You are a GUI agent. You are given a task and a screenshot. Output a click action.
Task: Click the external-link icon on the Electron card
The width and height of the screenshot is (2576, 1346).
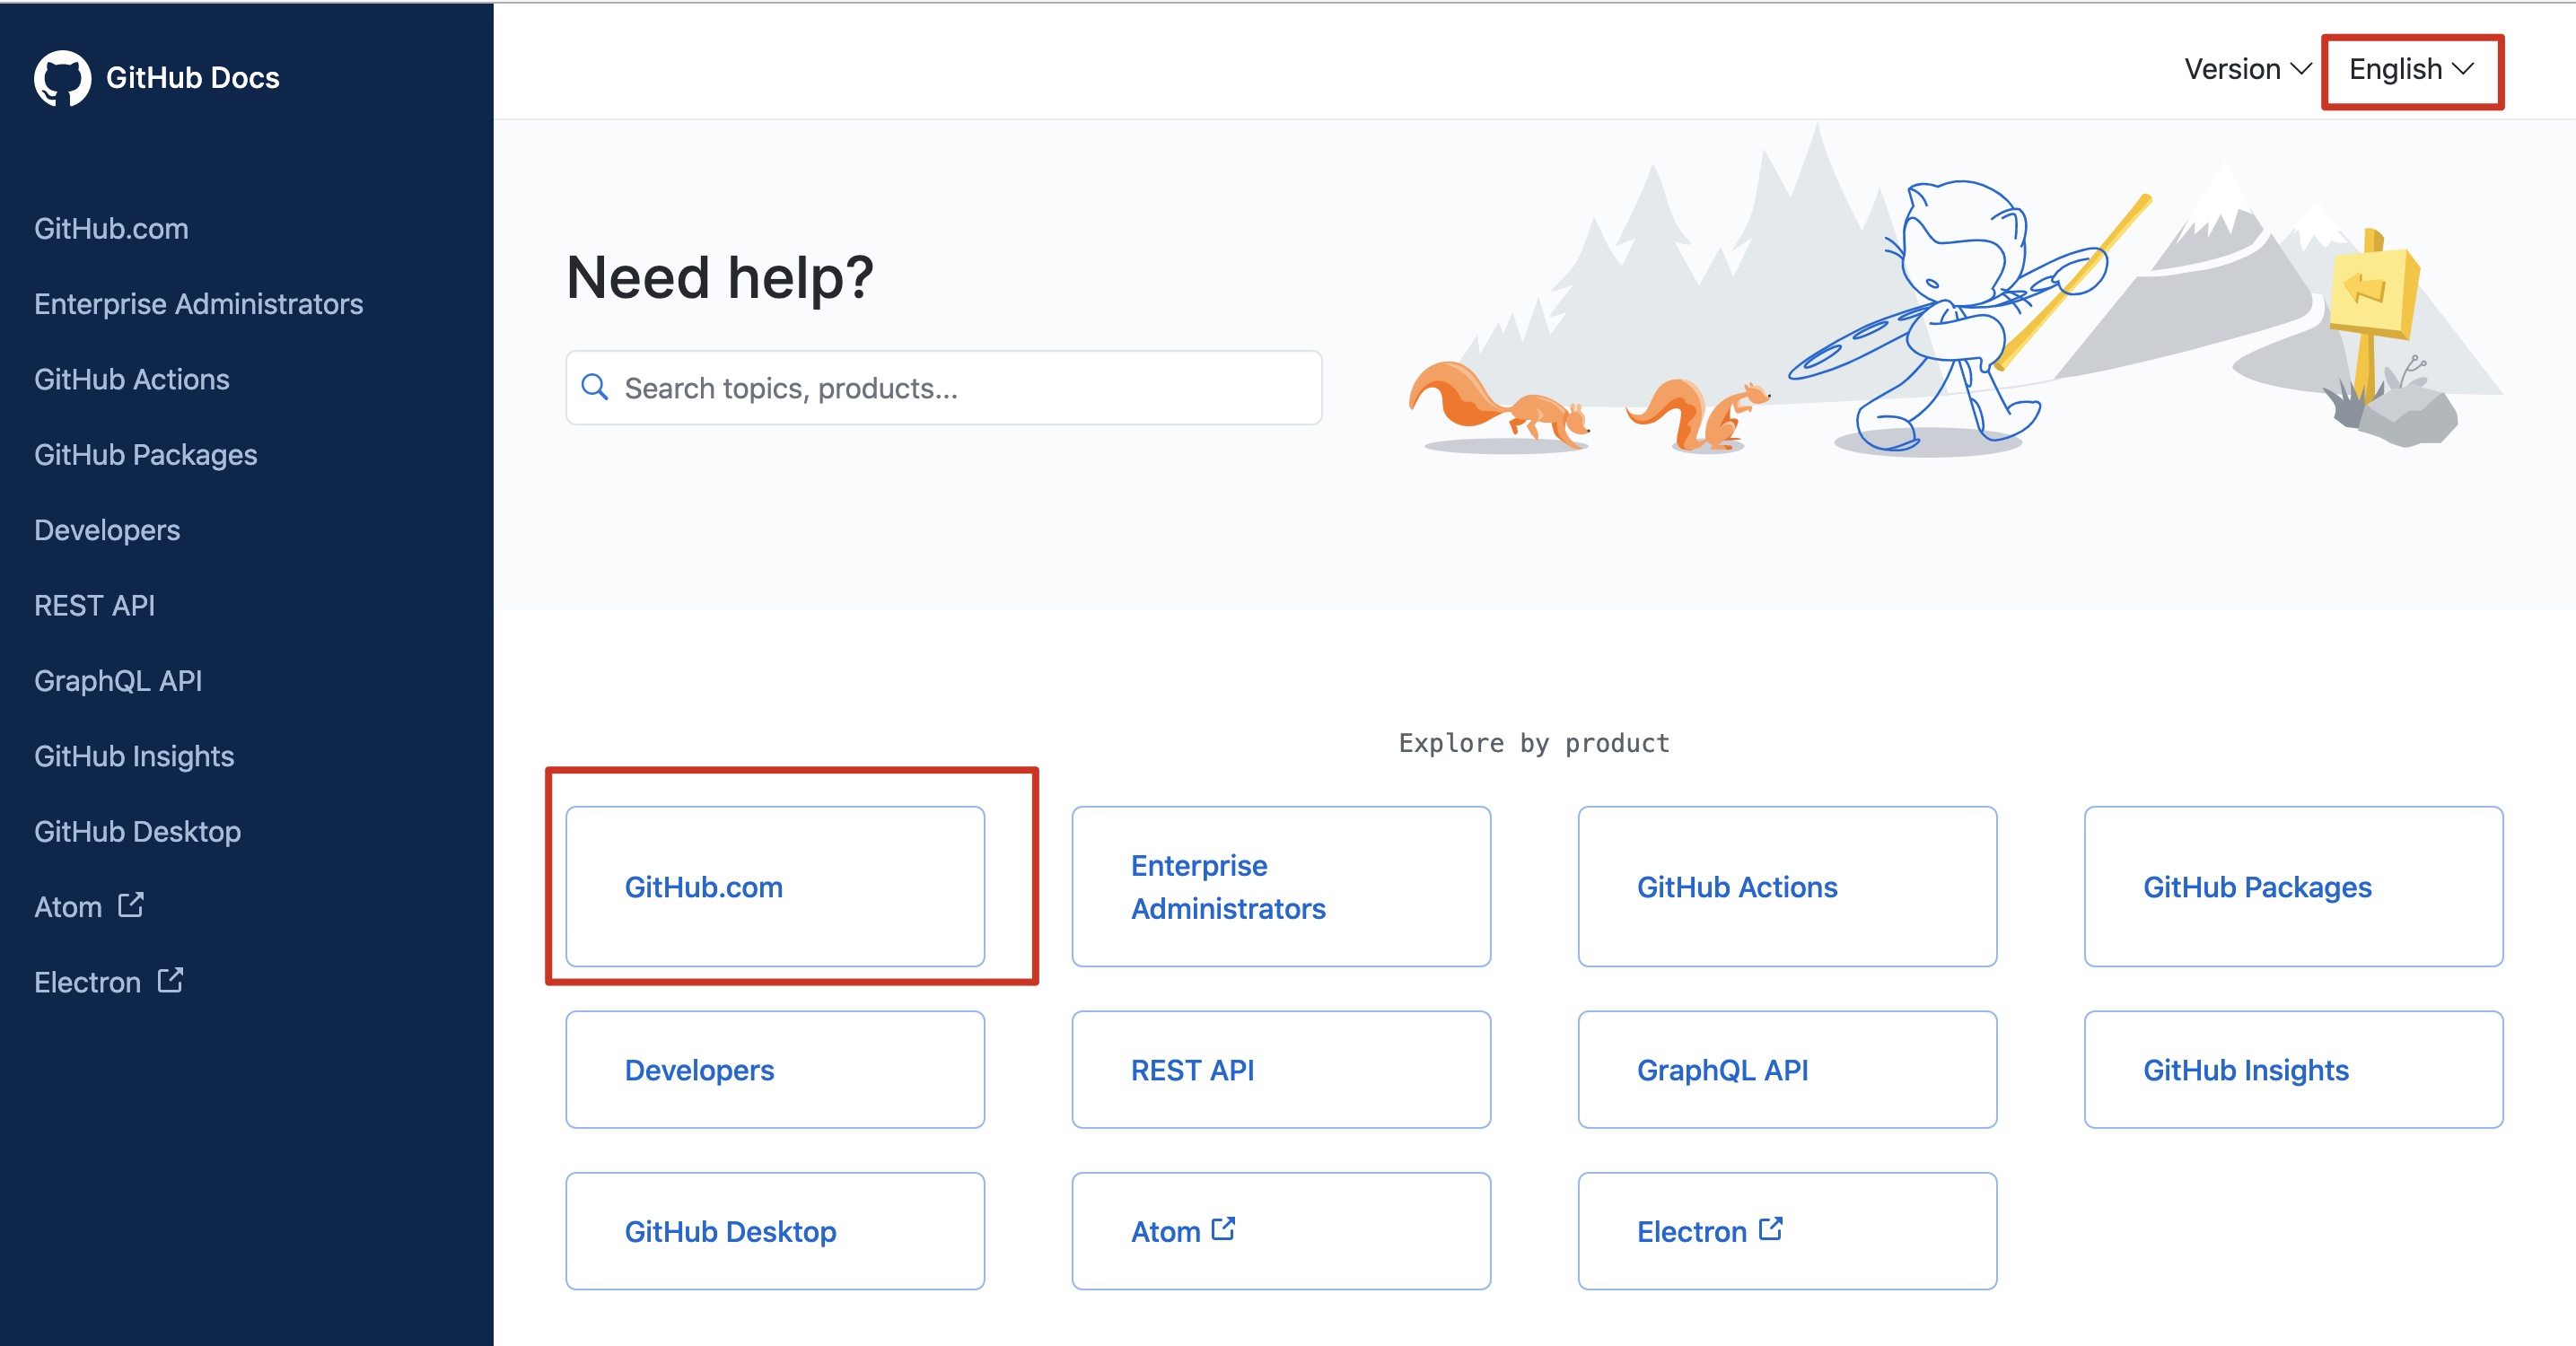point(1770,1229)
